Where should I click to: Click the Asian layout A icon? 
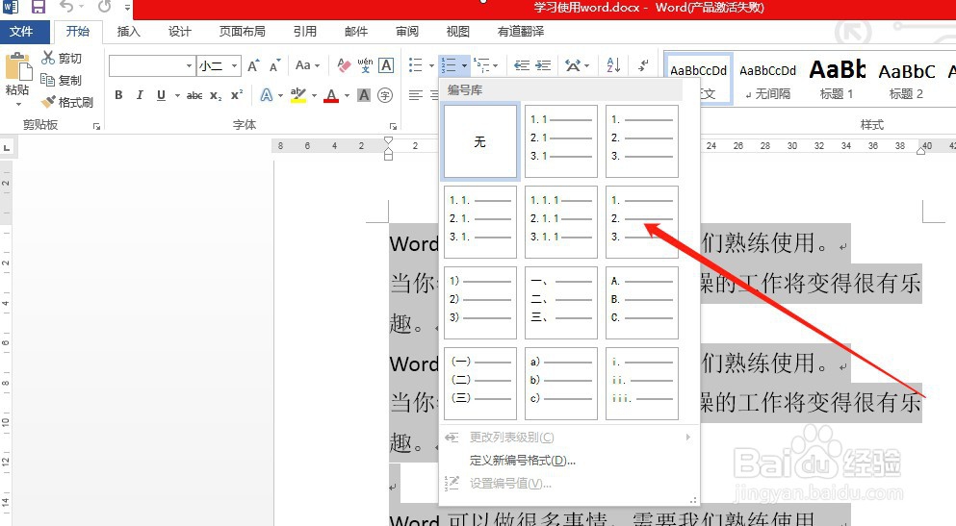(573, 65)
